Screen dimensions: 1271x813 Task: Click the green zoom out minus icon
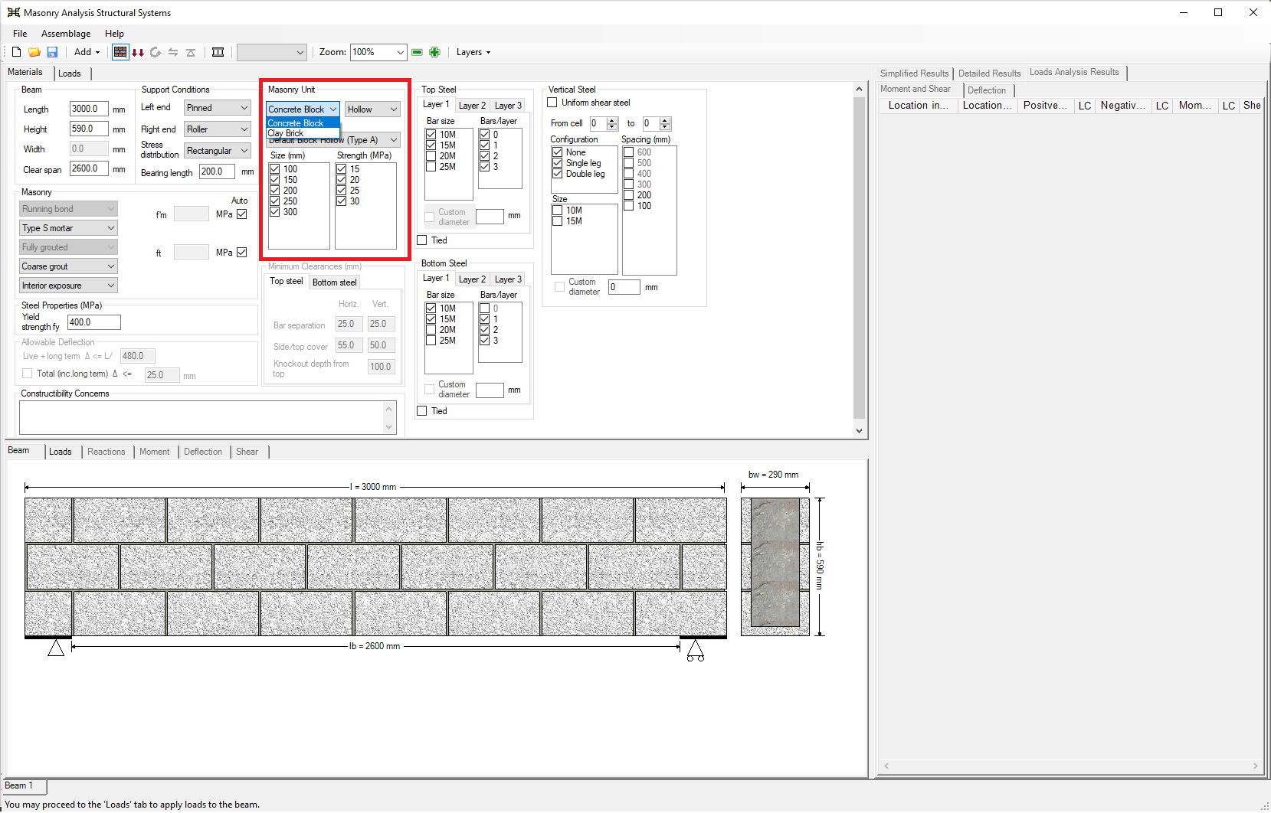pos(417,52)
